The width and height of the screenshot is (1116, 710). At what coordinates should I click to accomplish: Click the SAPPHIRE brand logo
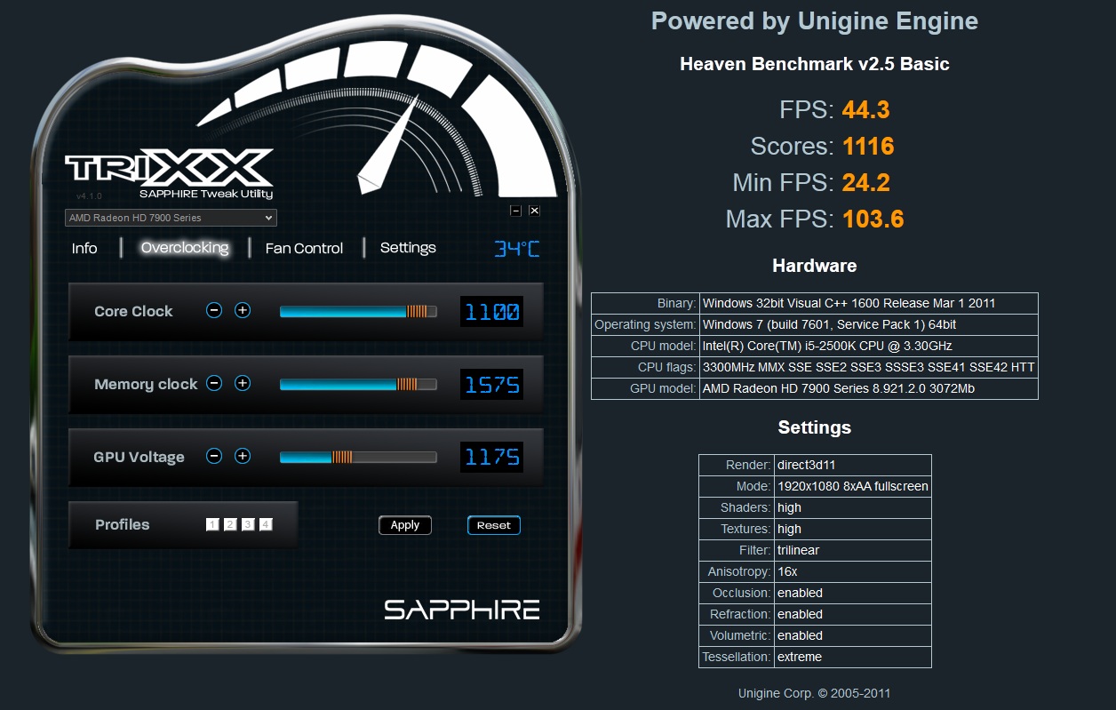[x=461, y=610]
